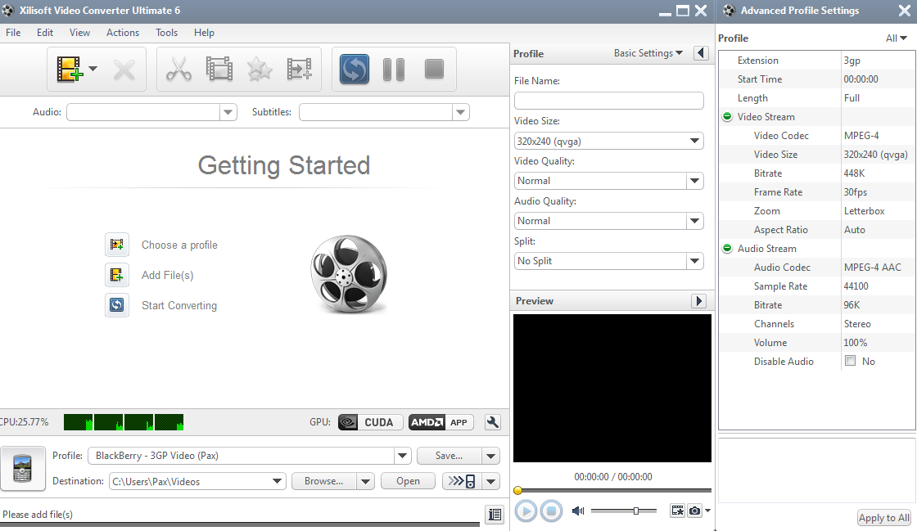Click the Open destination button

pos(408,481)
